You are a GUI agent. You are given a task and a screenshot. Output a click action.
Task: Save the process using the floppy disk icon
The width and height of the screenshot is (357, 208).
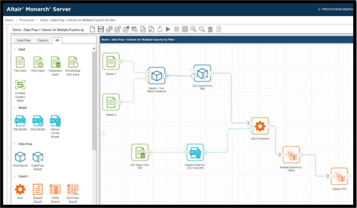coord(101,29)
